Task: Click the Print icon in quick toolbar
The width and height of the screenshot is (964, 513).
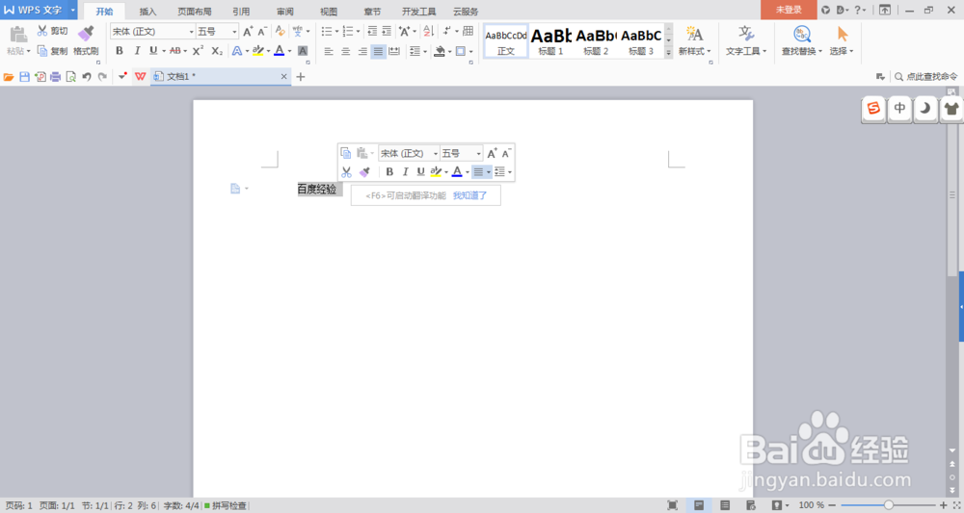Action: point(55,77)
